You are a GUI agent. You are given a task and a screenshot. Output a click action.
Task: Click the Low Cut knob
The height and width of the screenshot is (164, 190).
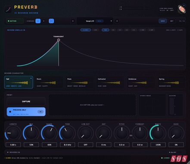click(85, 133)
